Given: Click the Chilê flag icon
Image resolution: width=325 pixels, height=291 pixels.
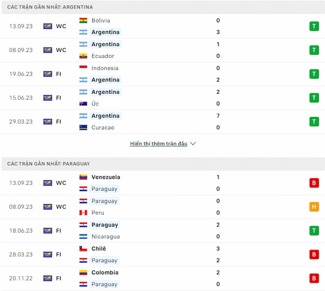Looking at the screenshot, I should (x=83, y=248).
